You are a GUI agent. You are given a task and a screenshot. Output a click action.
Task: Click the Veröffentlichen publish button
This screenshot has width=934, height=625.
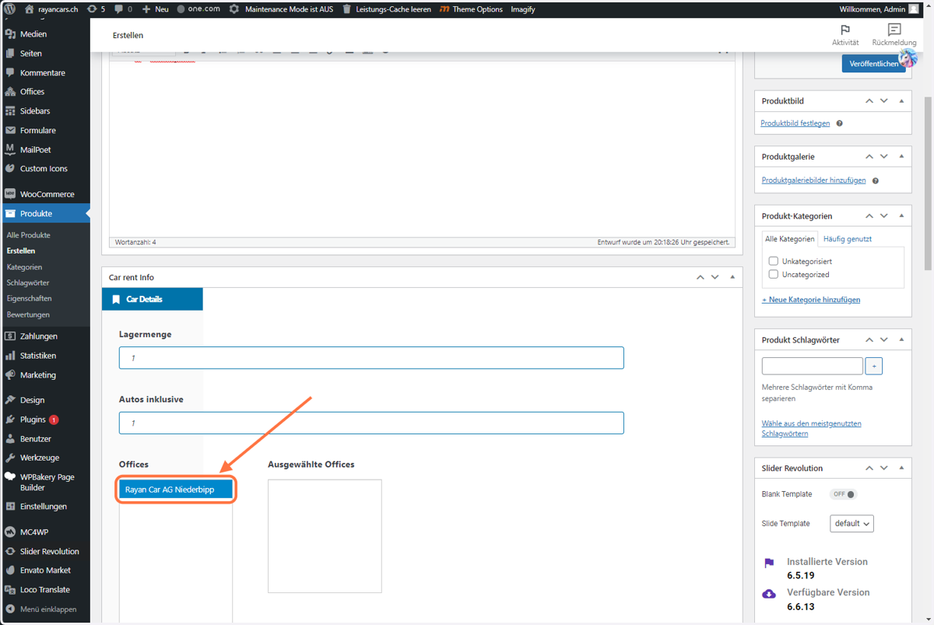coord(873,64)
